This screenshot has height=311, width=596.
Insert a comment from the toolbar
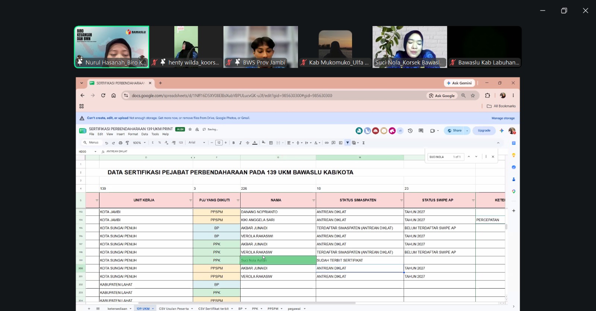point(334,143)
